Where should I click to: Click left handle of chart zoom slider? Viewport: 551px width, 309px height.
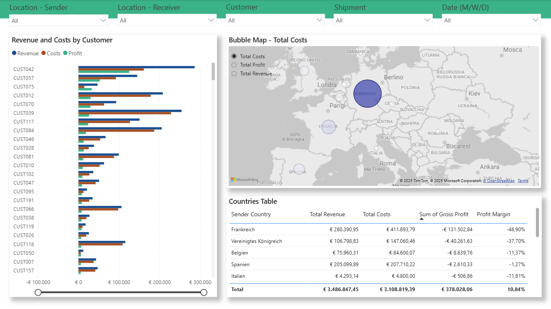click(38, 292)
